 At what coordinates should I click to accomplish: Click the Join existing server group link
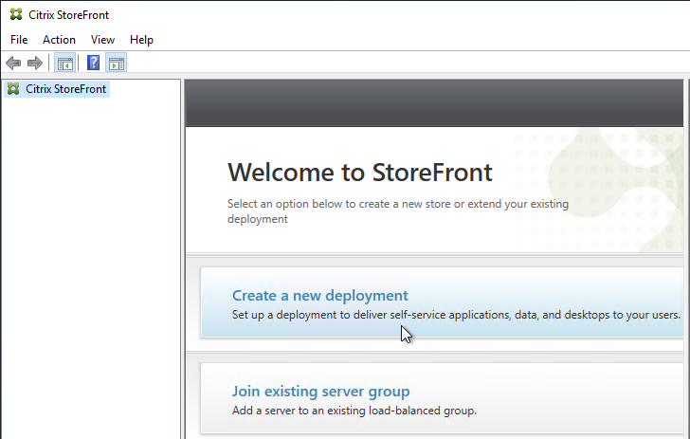pos(320,391)
